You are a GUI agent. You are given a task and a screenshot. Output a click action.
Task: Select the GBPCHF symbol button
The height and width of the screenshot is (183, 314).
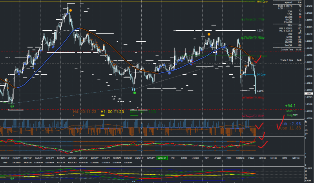[x=27, y=158]
